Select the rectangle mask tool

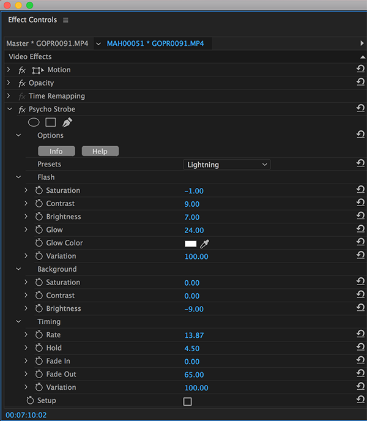click(50, 122)
